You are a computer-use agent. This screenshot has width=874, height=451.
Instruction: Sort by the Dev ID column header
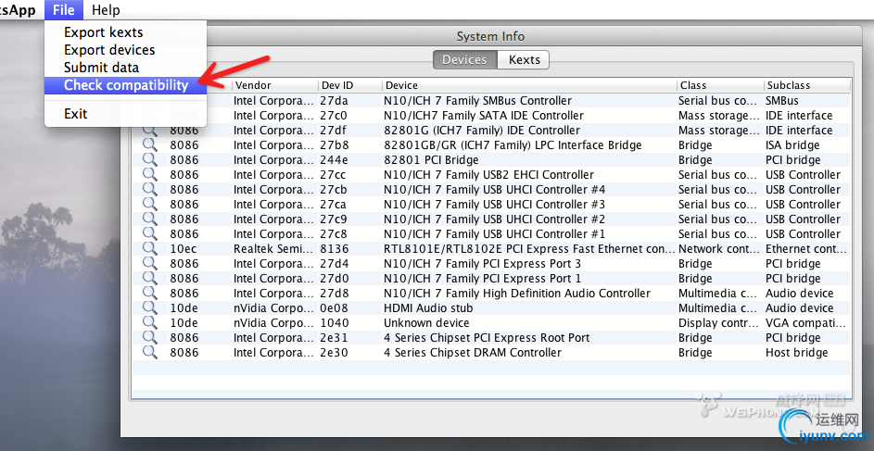point(349,86)
